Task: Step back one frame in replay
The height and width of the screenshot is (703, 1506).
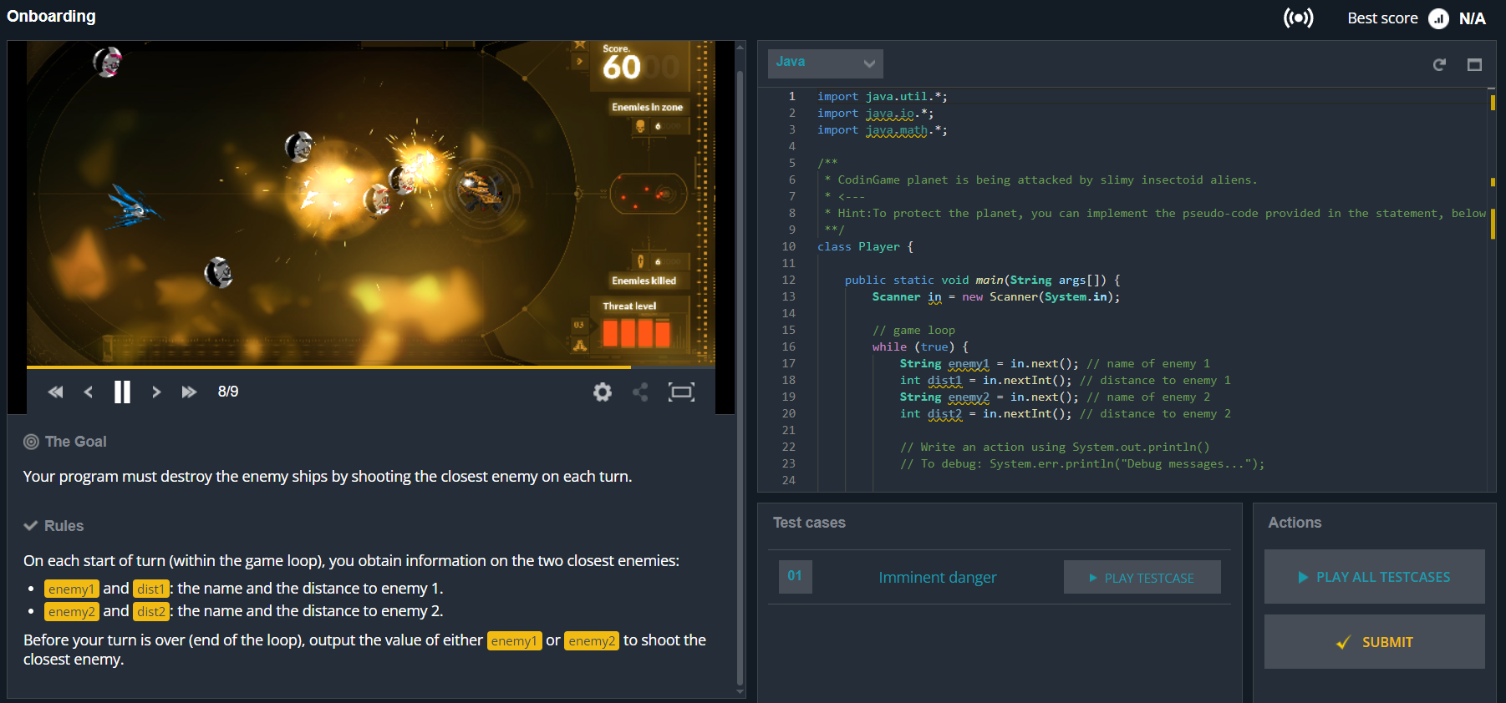Action: tap(89, 392)
